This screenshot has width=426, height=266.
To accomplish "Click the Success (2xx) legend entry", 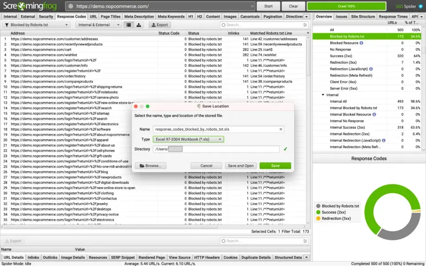I will (331, 212).
